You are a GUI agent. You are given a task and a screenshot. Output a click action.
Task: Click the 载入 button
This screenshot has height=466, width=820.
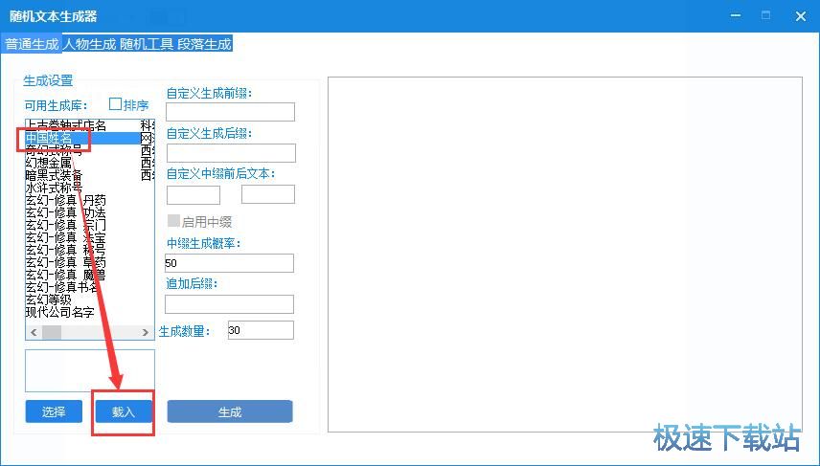point(124,411)
